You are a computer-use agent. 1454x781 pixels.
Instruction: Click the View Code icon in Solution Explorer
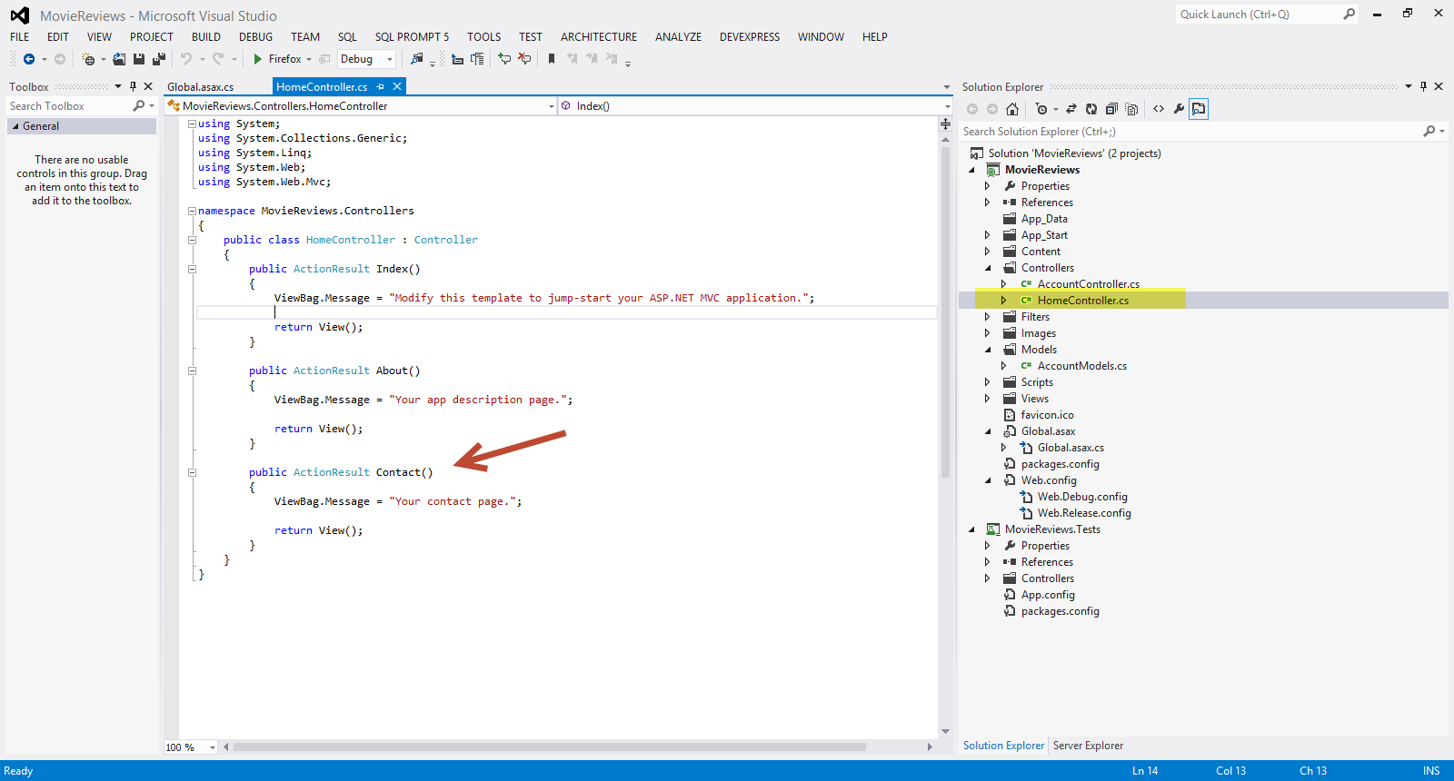(1159, 109)
